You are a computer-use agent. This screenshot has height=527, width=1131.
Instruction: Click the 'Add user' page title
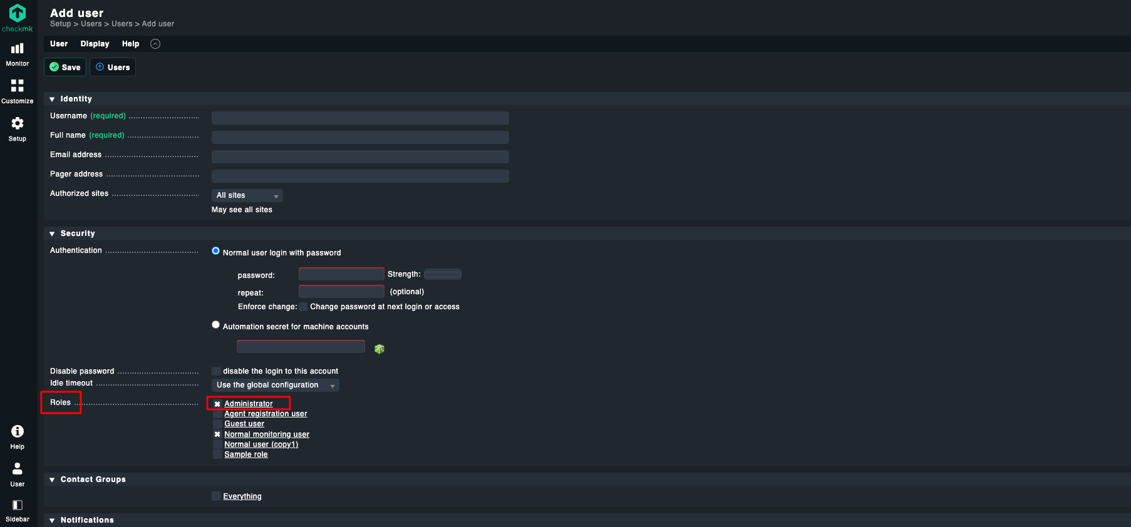tap(77, 13)
